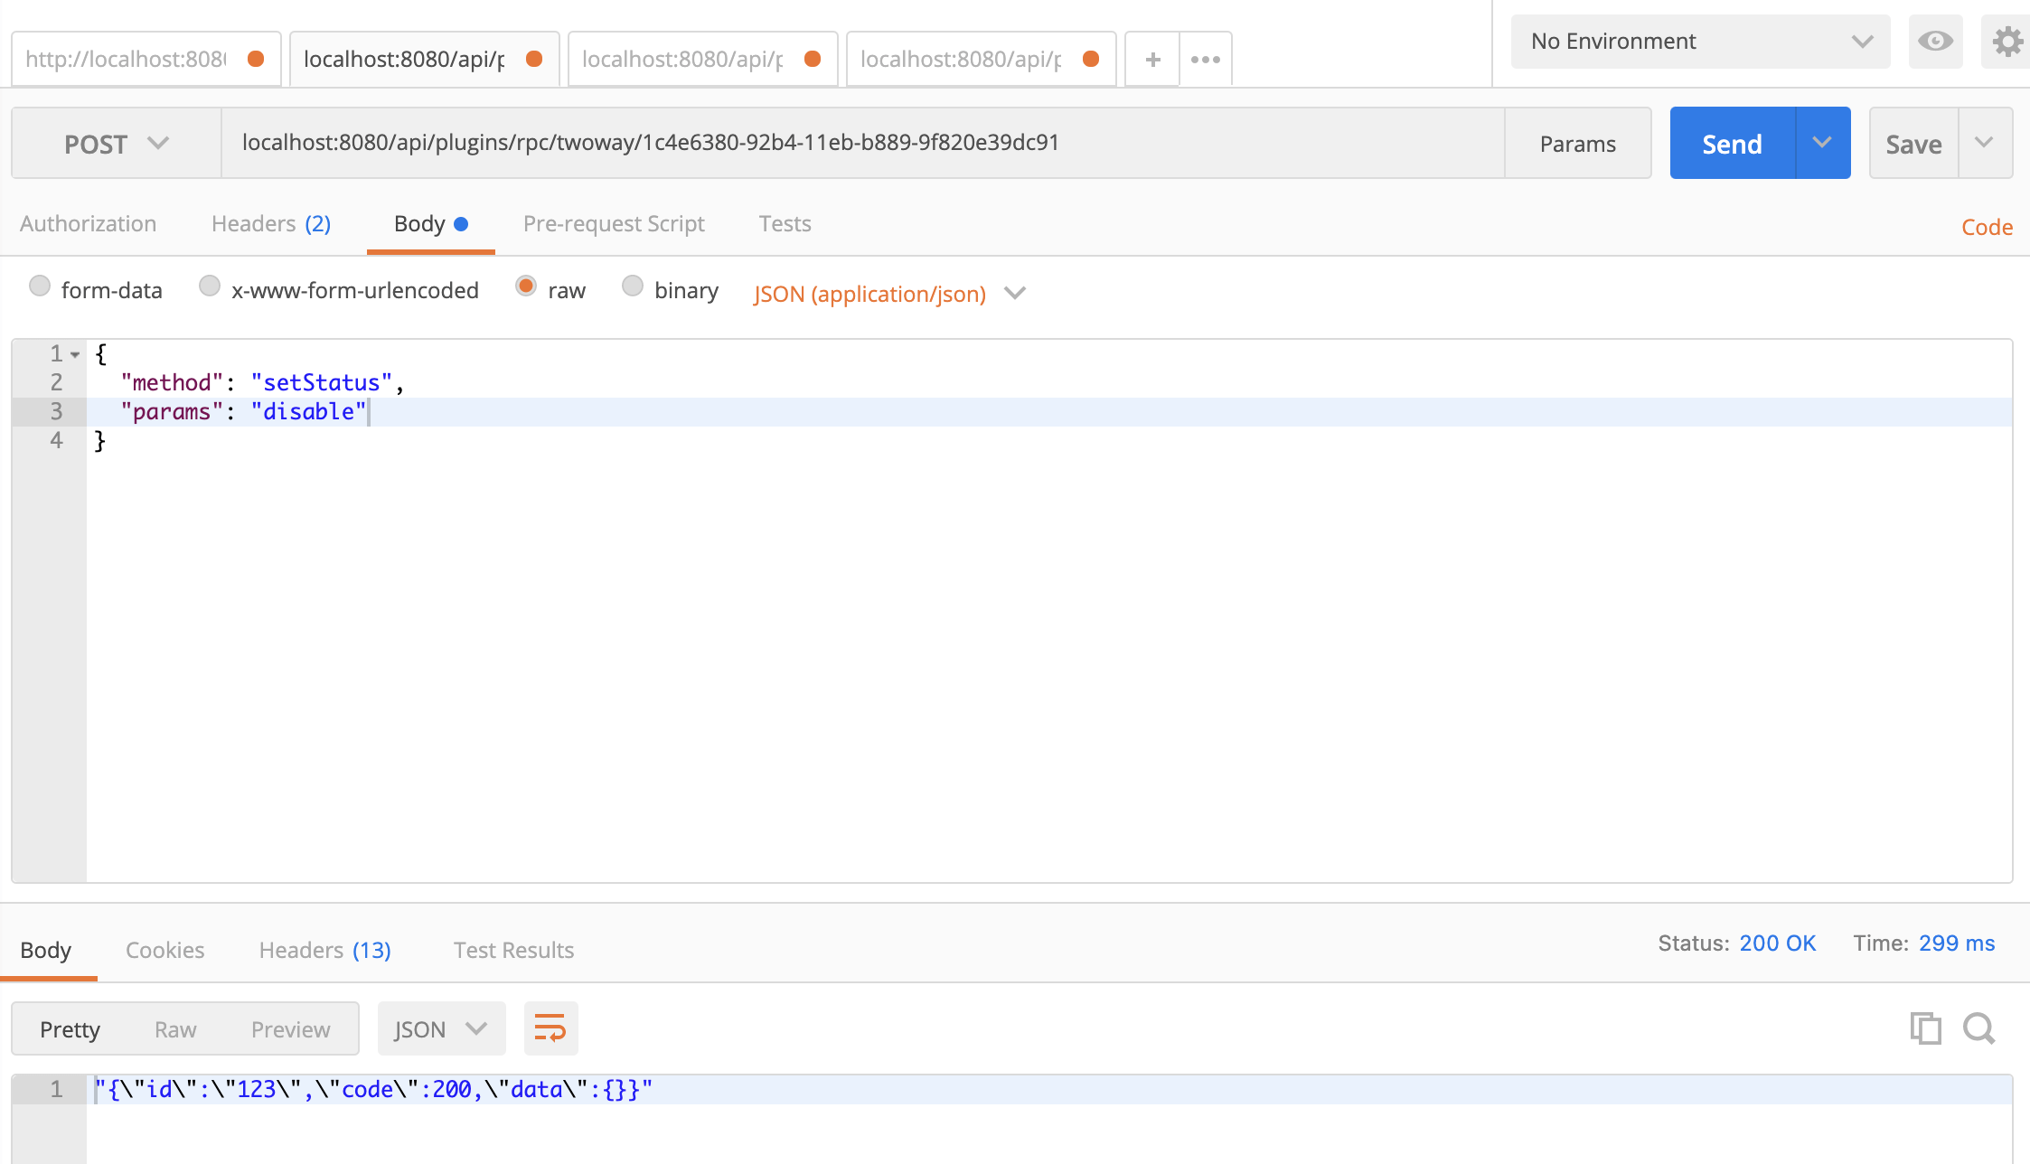The width and height of the screenshot is (2030, 1164).
Task: Click the orange Code link
Action: click(1986, 227)
